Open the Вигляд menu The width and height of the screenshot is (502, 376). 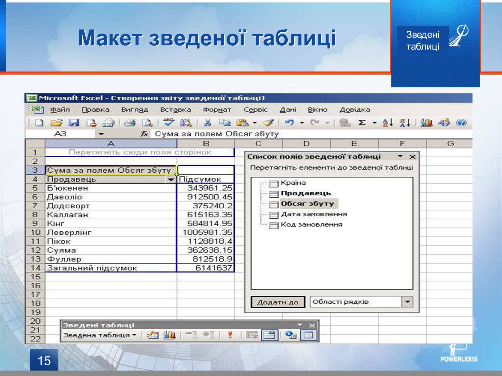point(135,110)
